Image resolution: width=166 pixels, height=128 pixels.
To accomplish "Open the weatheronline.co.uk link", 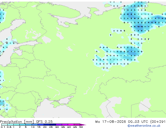I will click(x=144, y=126).
